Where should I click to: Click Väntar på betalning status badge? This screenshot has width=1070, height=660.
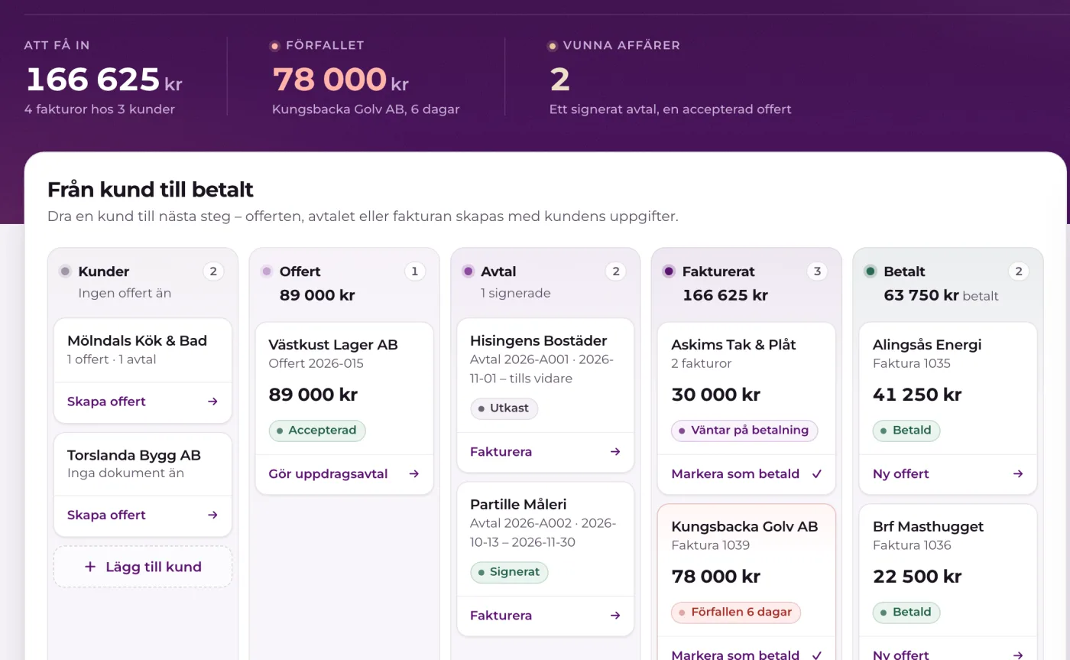744,431
